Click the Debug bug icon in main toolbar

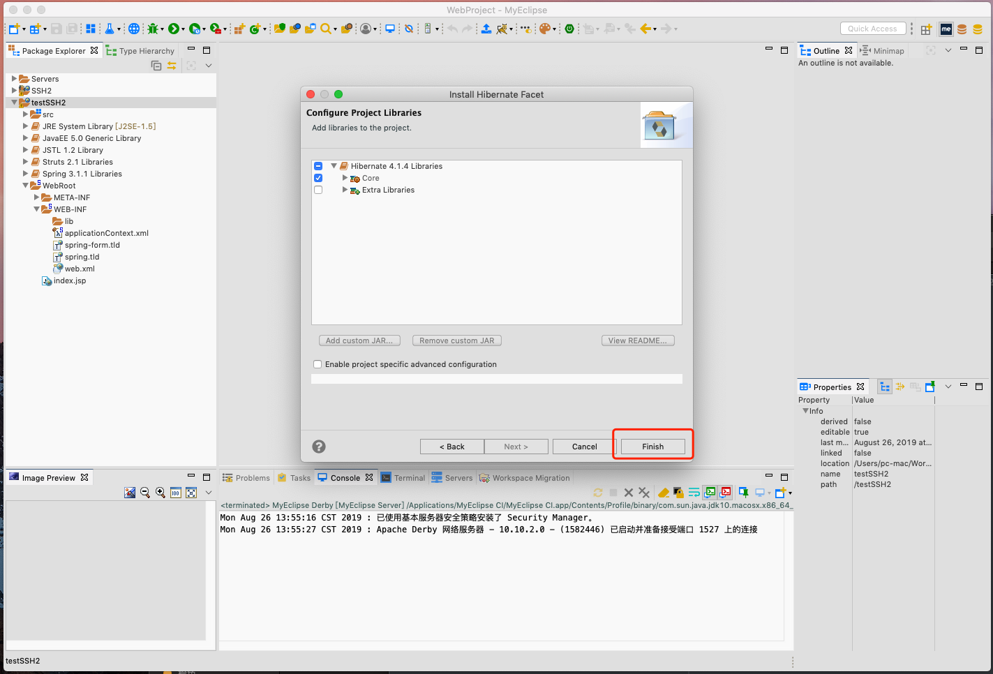152,29
